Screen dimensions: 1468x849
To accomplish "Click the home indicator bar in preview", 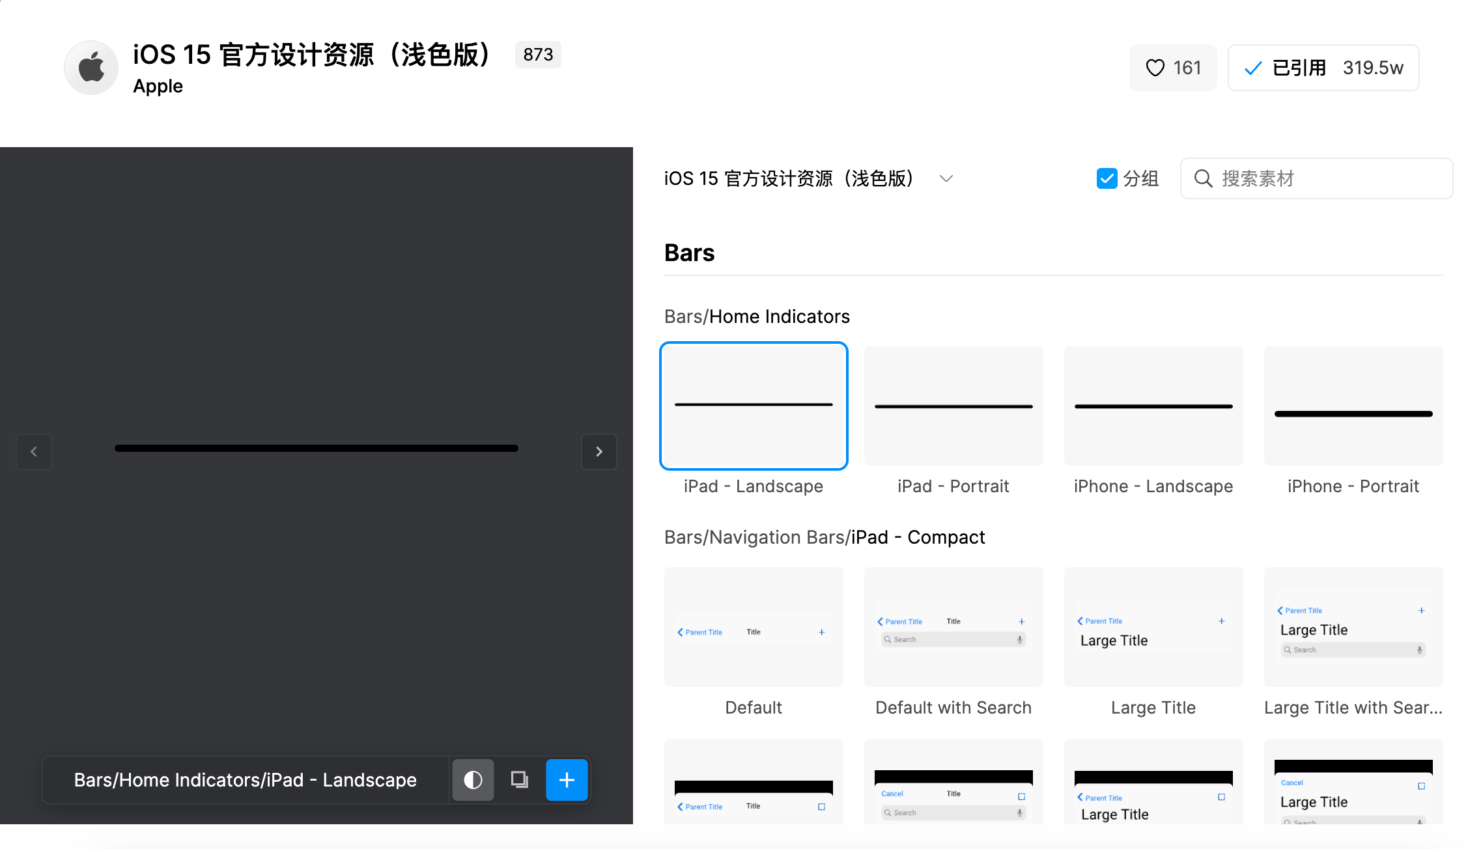I will point(317,448).
